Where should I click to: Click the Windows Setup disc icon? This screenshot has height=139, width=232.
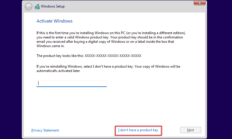37,7
